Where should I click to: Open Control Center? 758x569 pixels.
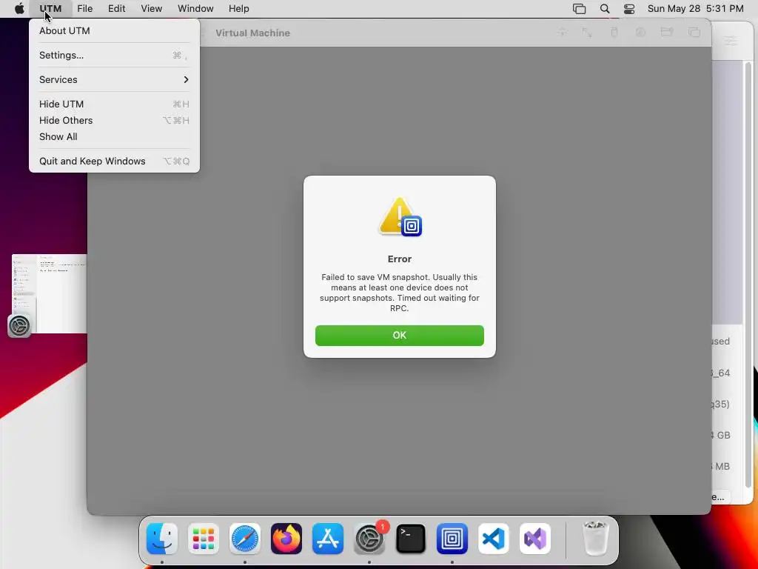pos(629,9)
